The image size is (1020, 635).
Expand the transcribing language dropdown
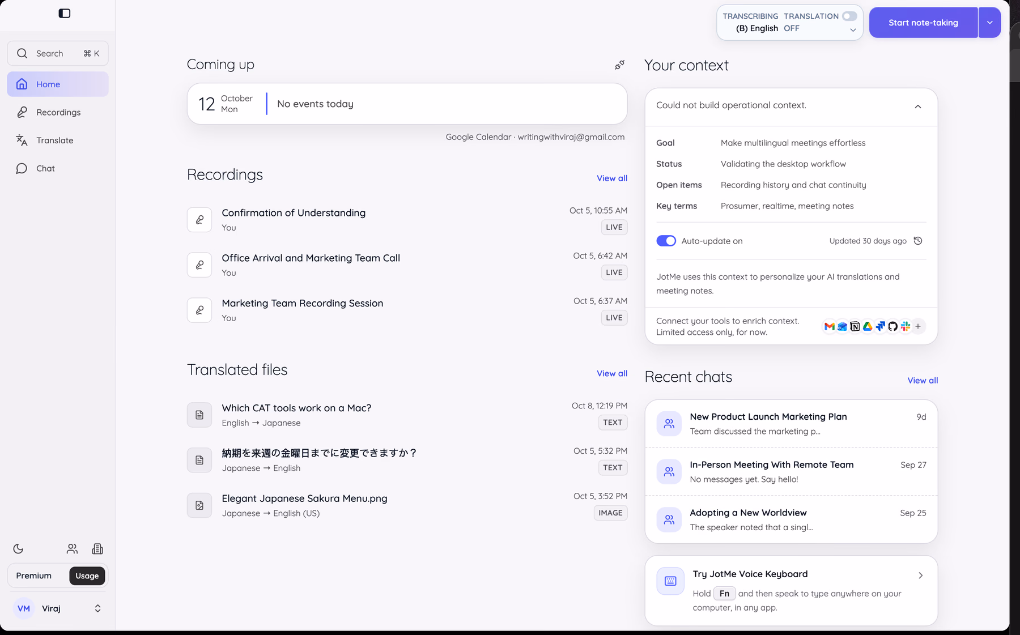pyautogui.click(x=853, y=30)
